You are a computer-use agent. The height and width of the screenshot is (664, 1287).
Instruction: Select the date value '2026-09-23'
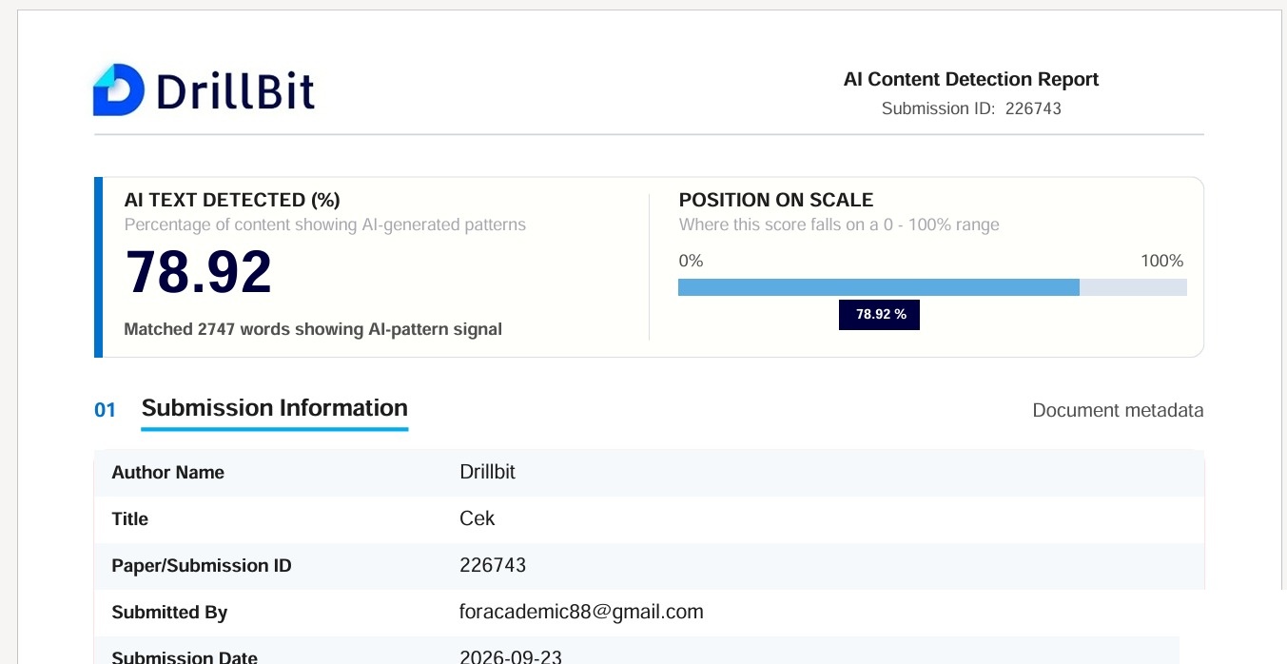click(x=512, y=656)
